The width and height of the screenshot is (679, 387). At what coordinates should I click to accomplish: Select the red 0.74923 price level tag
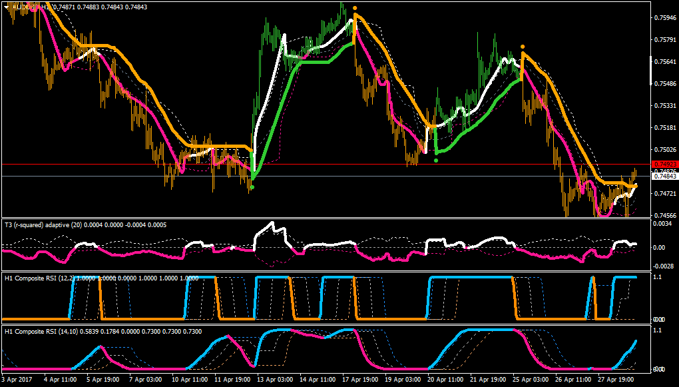click(x=664, y=165)
